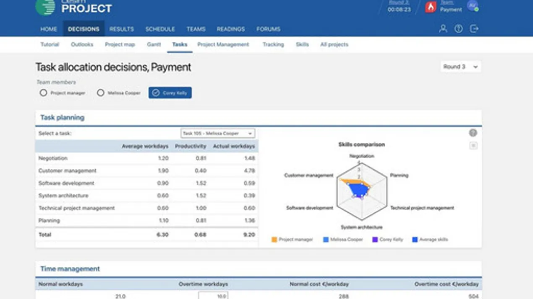Select the Corey Kelly team member button
Viewport: 533px width, 299px height.
tap(170, 93)
